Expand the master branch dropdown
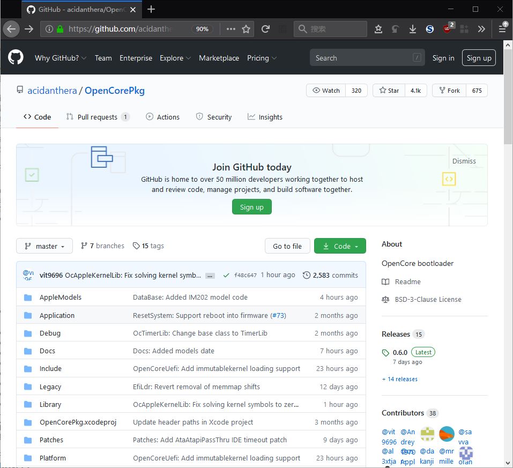Image resolution: width=513 pixels, height=468 pixels. point(44,246)
